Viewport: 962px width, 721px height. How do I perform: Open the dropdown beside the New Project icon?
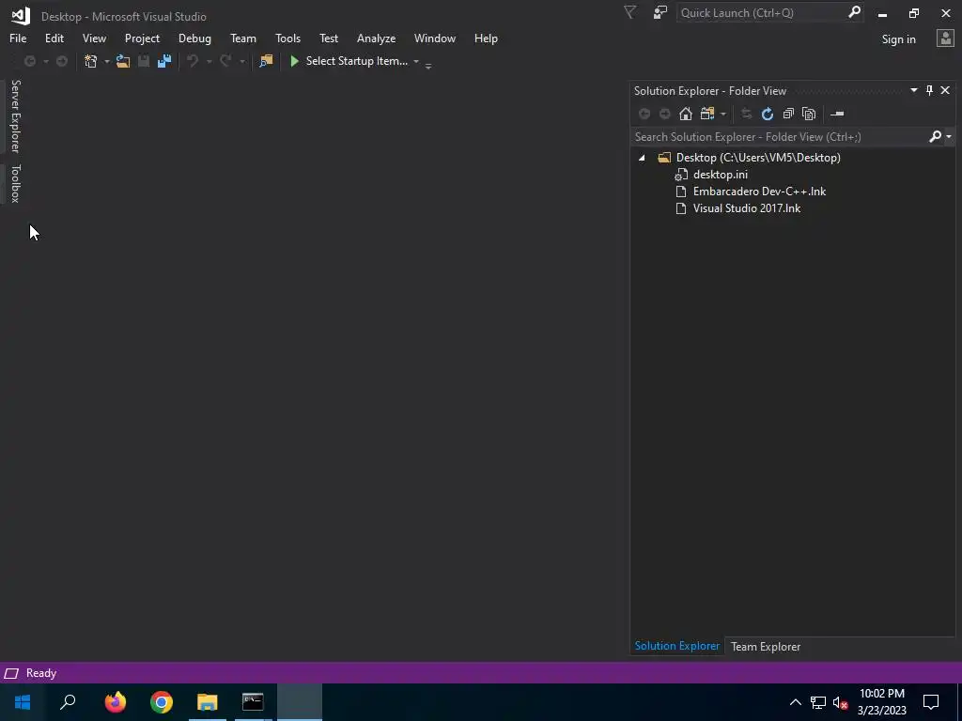(x=107, y=61)
